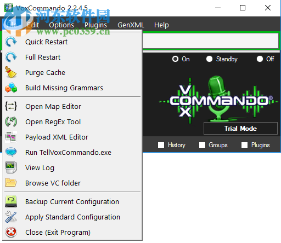
Task: Click the Quick Restart arrow icon
Action: 11,42
